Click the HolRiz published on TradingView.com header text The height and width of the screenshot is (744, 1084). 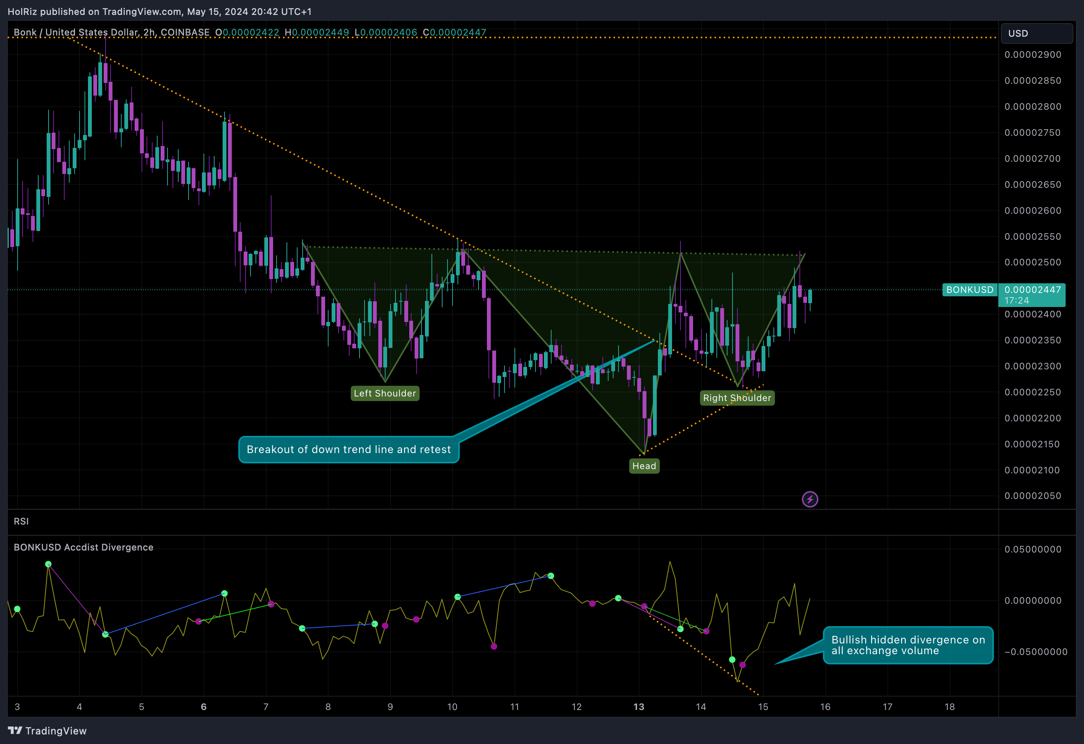160,11
